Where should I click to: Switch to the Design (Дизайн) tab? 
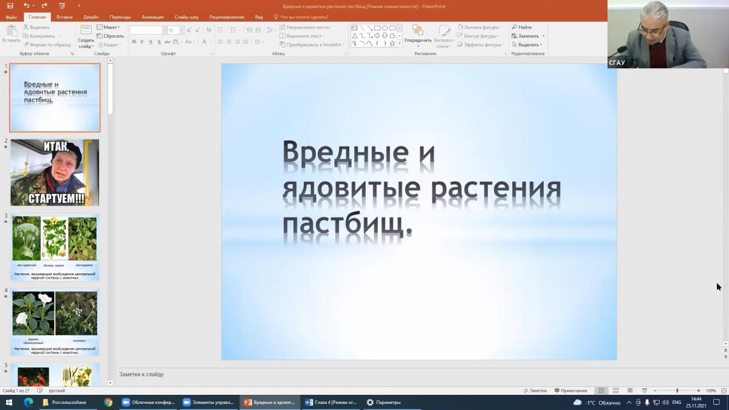point(91,17)
